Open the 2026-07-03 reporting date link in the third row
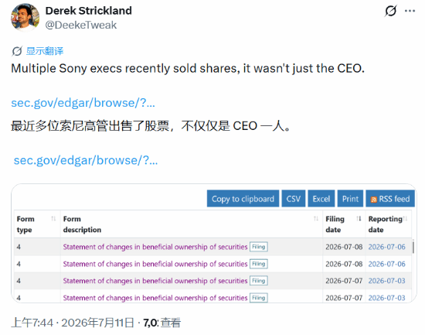This screenshot has height=335, width=425. 386,281
